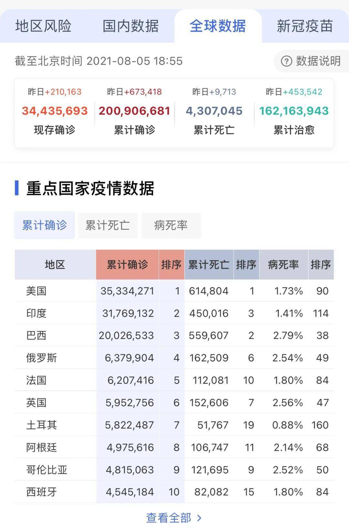Click France's confirmed value 6,207,416
This screenshot has width=349, height=531.
(x=131, y=380)
